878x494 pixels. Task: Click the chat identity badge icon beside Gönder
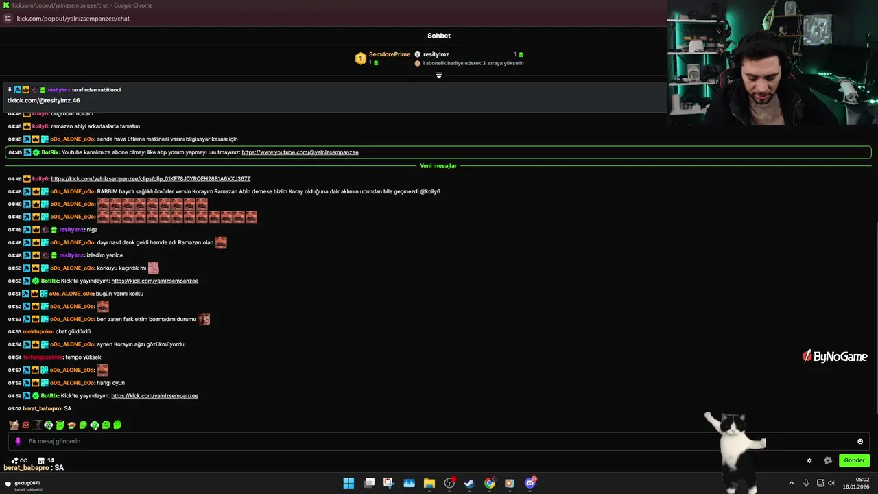coord(828,460)
